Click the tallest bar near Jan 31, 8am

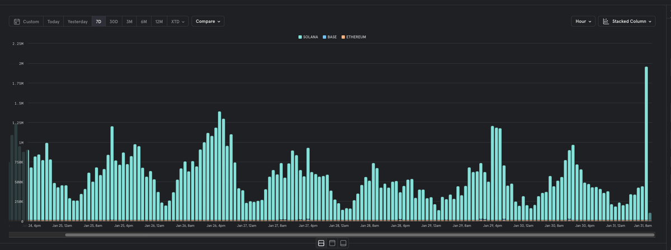tap(646, 144)
